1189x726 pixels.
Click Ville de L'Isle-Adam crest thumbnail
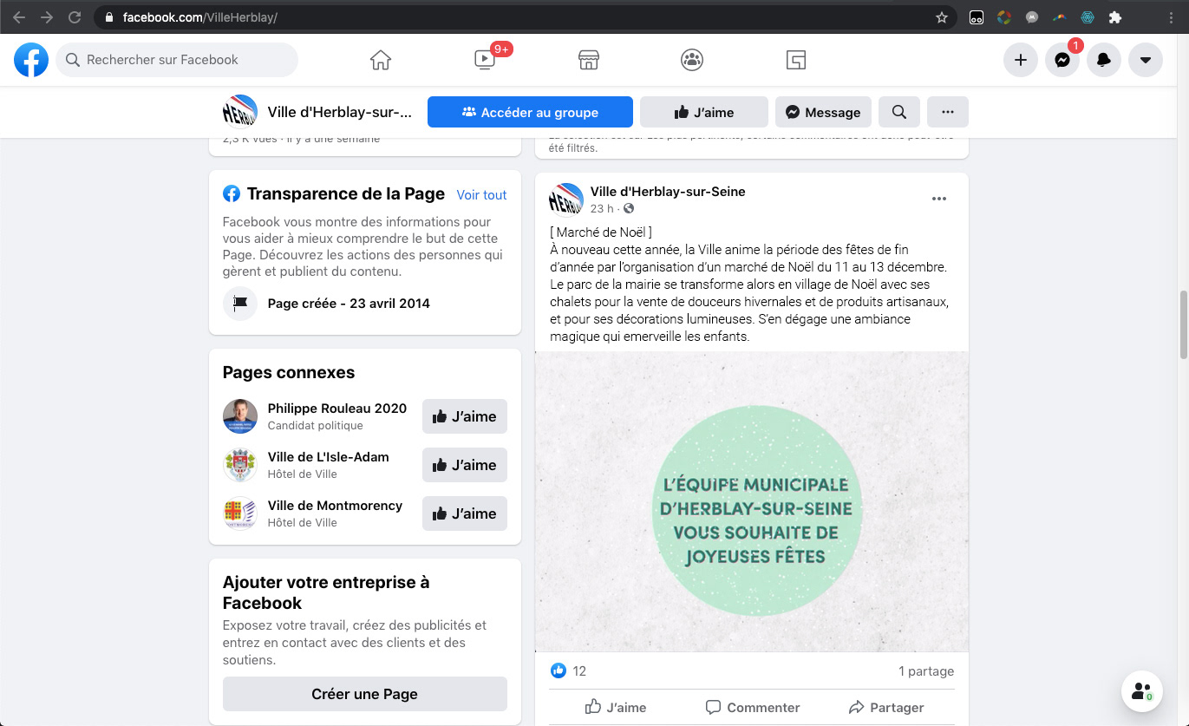(240, 465)
